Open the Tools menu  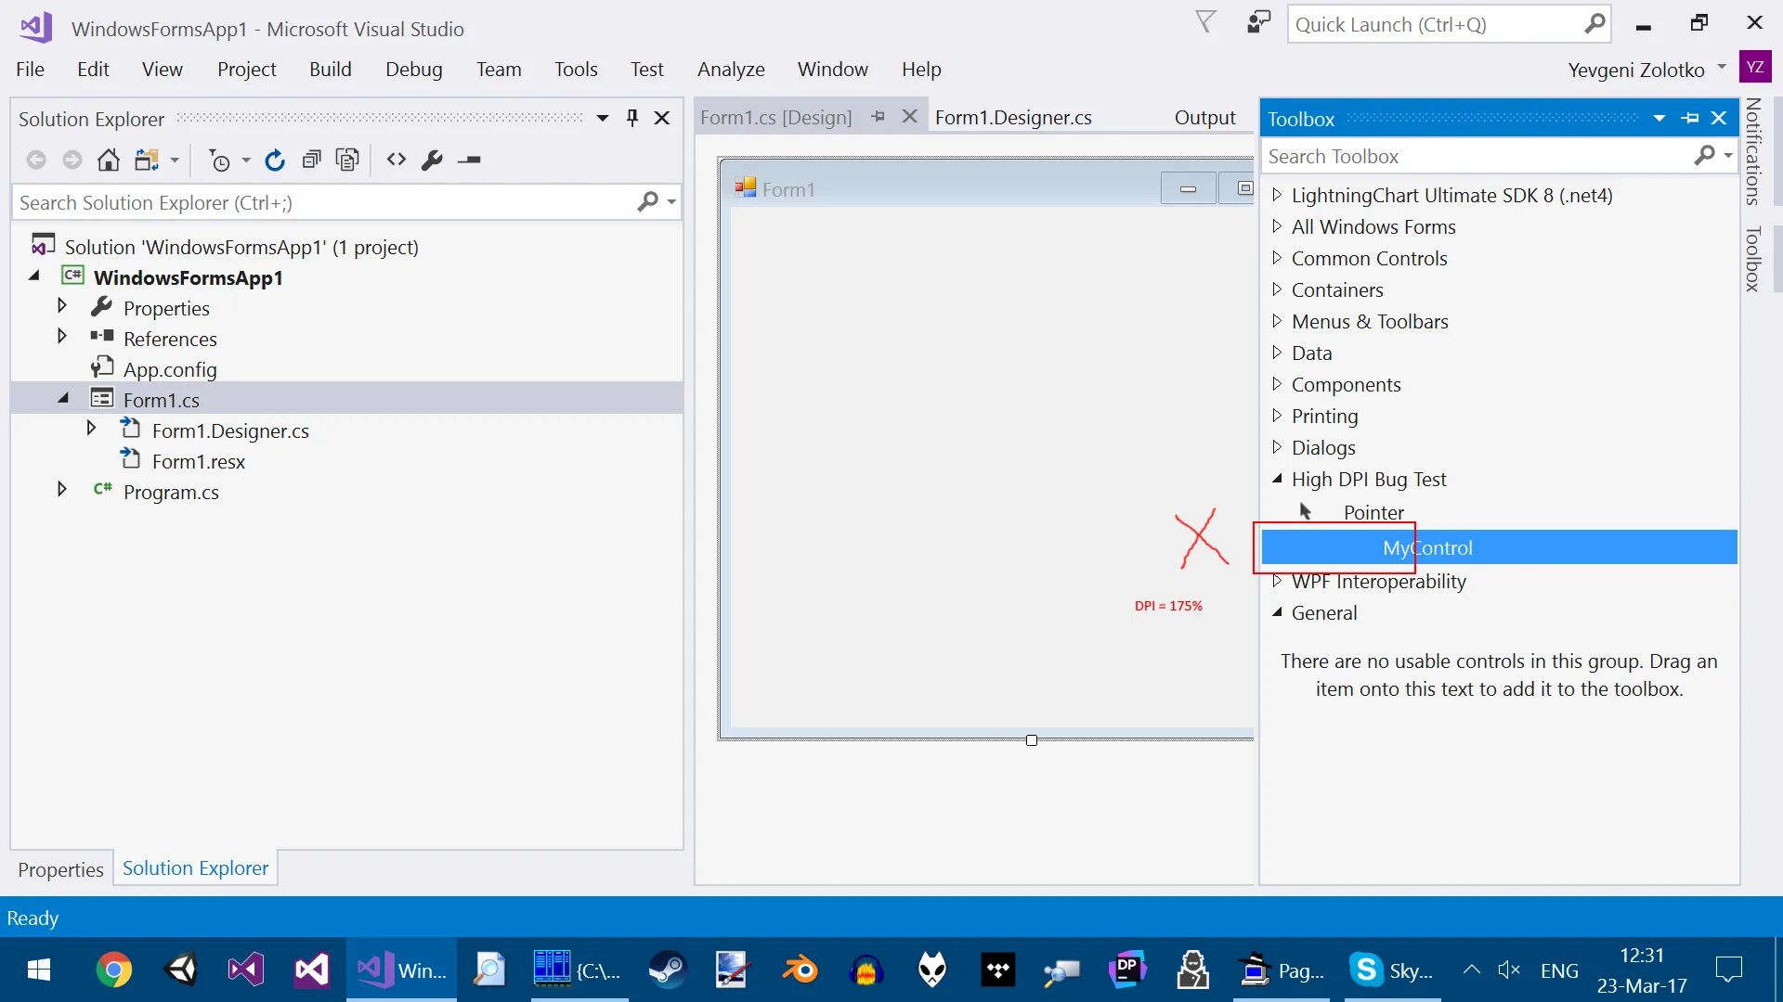[576, 70]
